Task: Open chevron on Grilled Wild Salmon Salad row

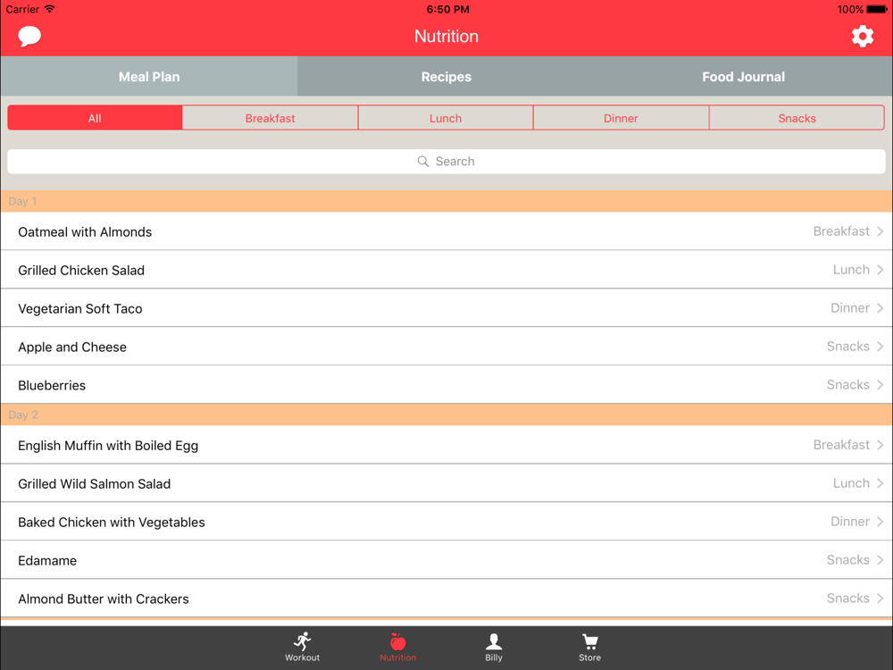Action: (880, 483)
